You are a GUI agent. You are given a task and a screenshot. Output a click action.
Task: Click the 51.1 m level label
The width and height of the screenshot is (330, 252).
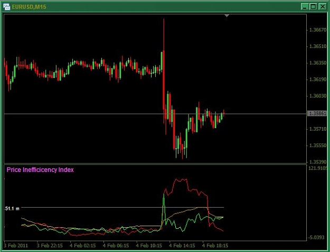point(12,208)
